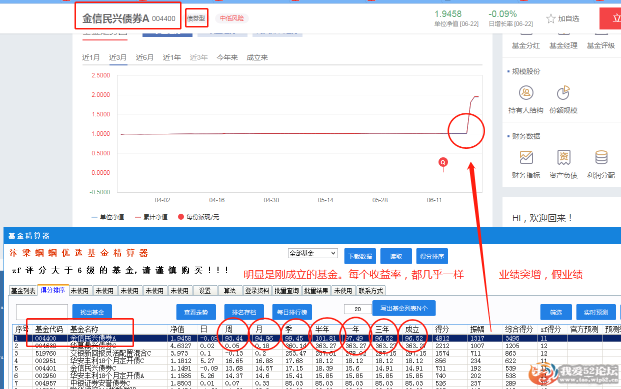Select 近3月 chart period
The width and height of the screenshot is (621, 389).
click(118, 57)
